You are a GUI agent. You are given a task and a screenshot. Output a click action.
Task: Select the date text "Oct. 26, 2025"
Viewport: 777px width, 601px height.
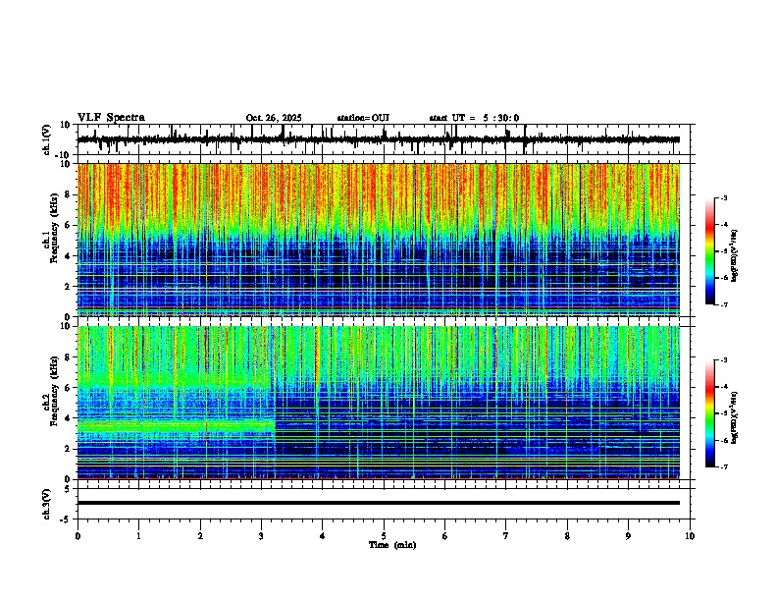[x=274, y=118]
